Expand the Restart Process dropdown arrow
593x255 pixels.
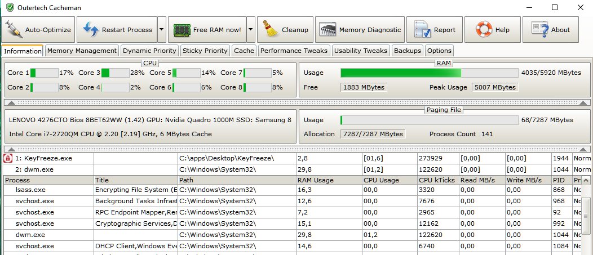point(161,30)
